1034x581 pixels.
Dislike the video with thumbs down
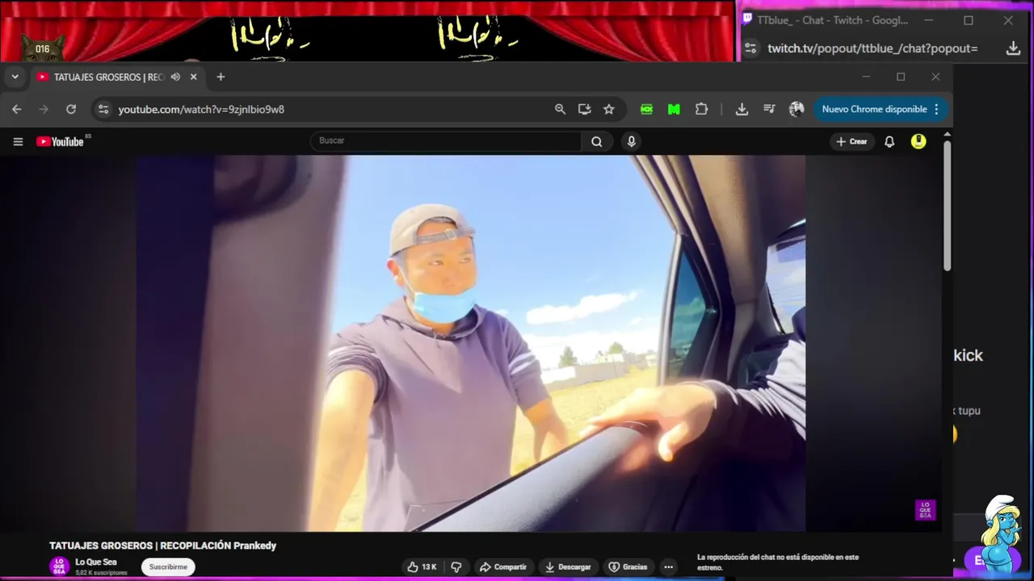point(456,566)
